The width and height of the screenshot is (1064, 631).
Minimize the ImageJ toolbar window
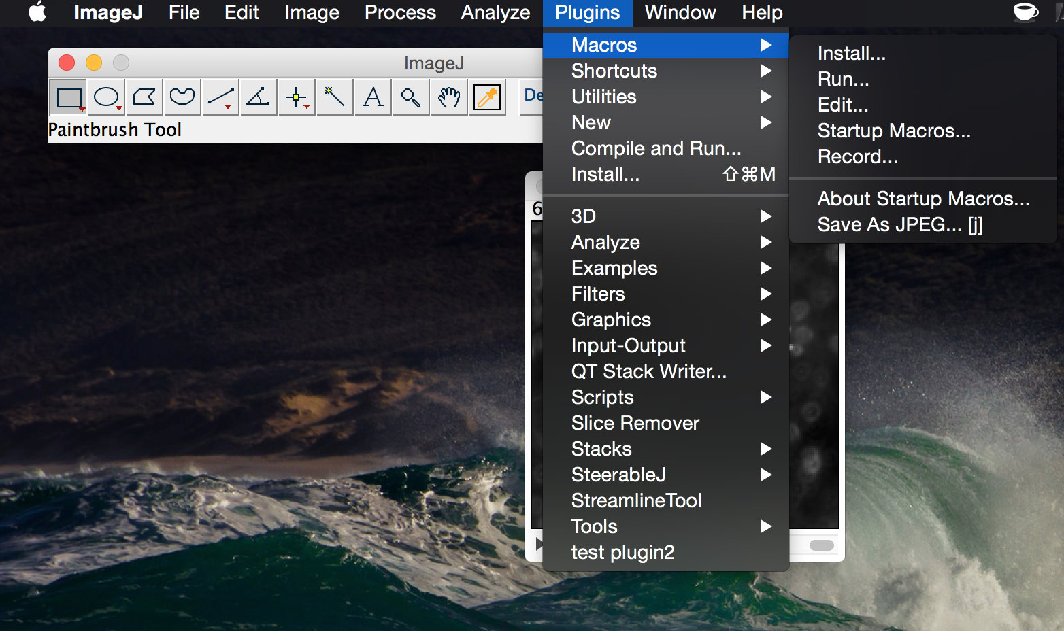coord(94,63)
